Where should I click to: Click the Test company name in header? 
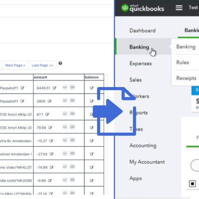click(194, 7)
